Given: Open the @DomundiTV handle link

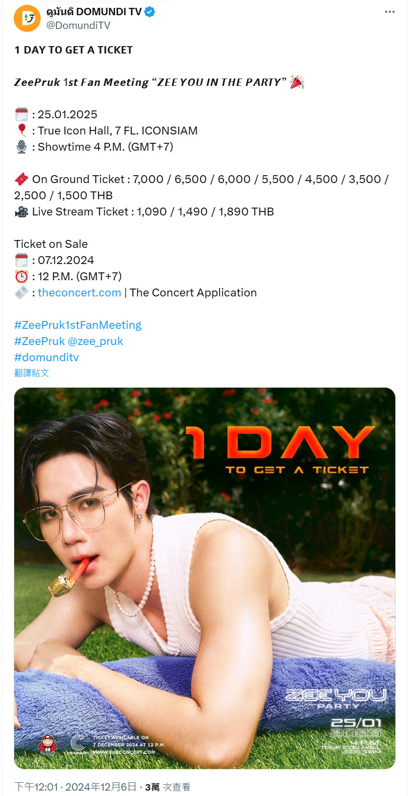Looking at the screenshot, I should click(78, 26).
